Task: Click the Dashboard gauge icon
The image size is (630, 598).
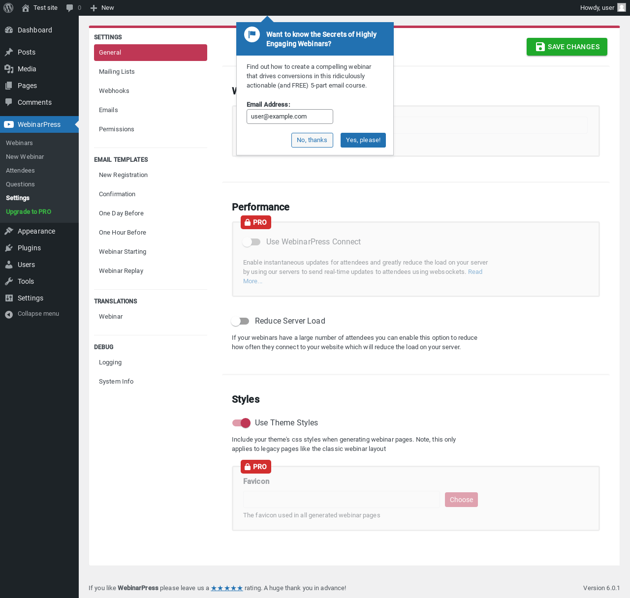Action: (x=9, y=30)
